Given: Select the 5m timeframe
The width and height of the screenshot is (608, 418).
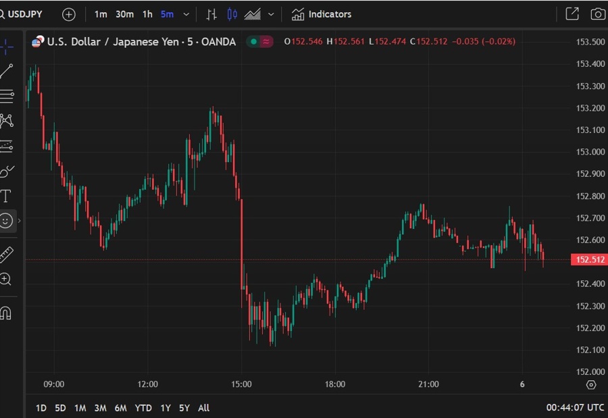Looking at the screenshot, I should pos(167,14).
